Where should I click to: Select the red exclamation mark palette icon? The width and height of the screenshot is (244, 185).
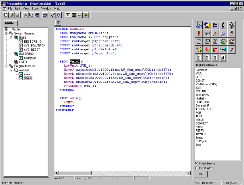tap(199, 34)
